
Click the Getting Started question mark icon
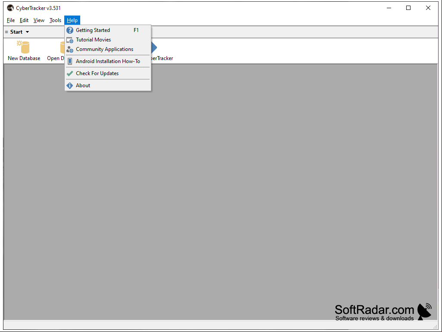(x=69, y=30)
